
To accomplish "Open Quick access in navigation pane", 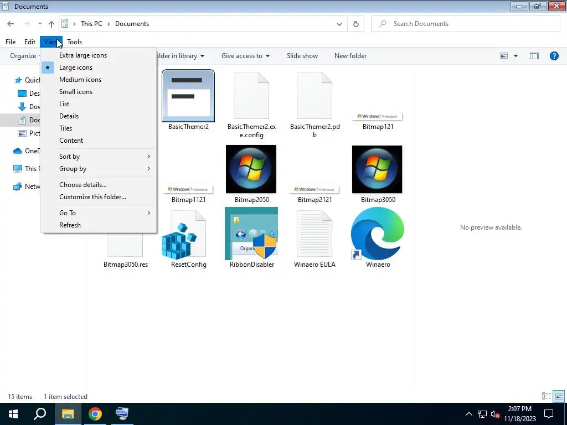I will 27,80.
